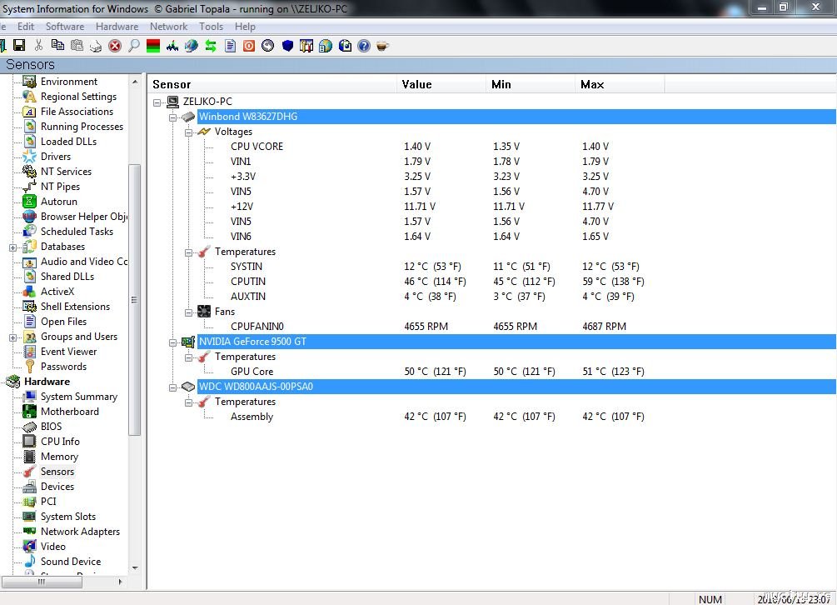Click the sidebar scroll down arrow
The image size is (837, 605).
tap(135, 568)
